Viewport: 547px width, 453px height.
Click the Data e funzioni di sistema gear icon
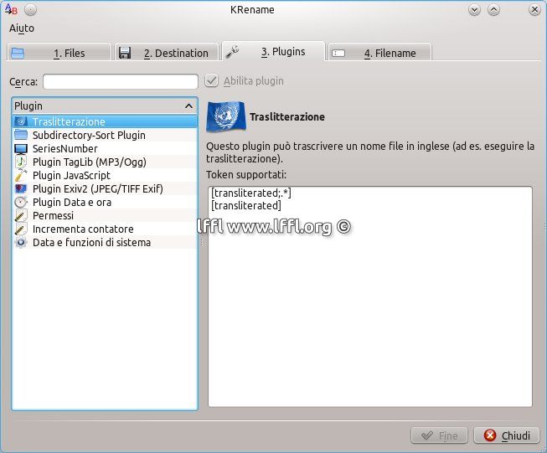[21, 242]
